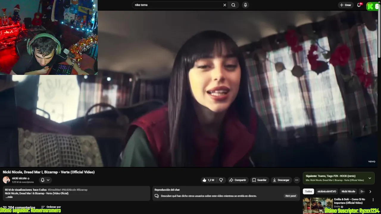
Task: Click Abrir panel for chat replay
Action: (291, 196)
